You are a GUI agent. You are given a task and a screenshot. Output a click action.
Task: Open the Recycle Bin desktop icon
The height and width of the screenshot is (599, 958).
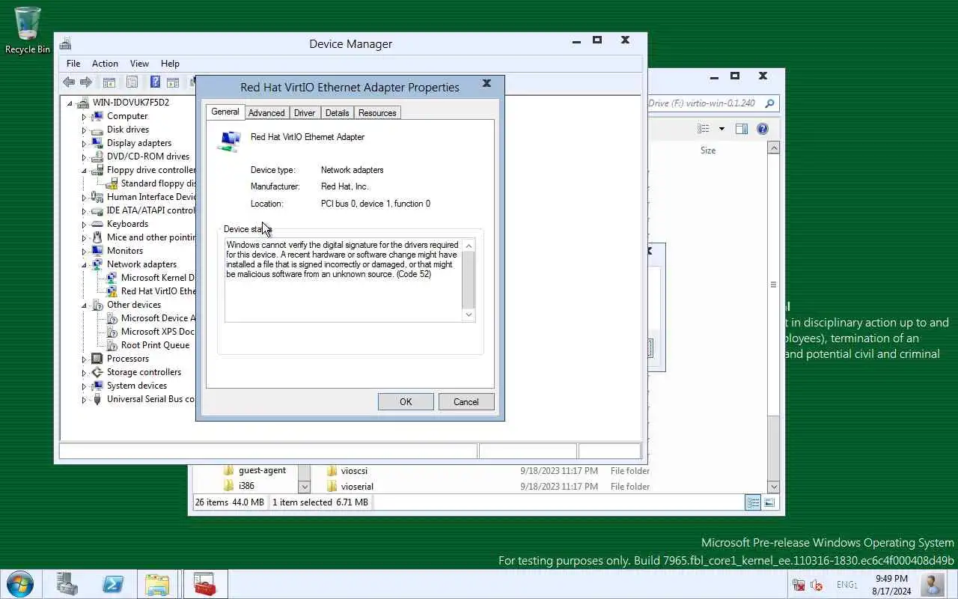coord(28,30)
